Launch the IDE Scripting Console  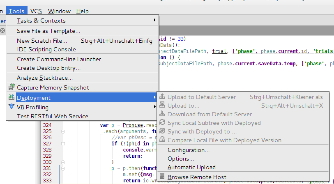[46, 49]
